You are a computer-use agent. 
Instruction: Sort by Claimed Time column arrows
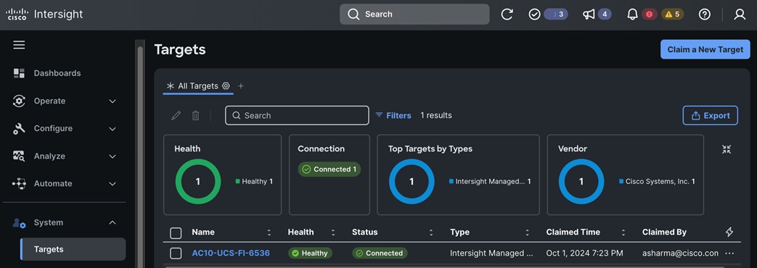click(623, 233)
